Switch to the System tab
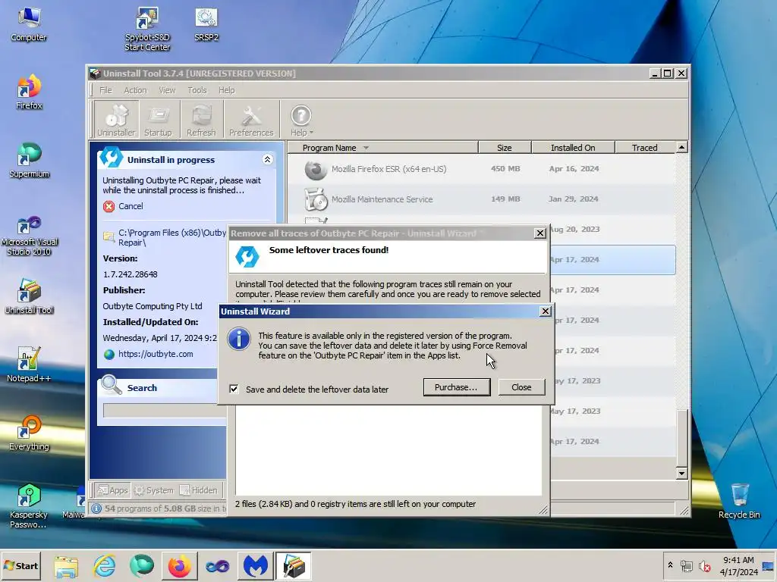 [154, 490]
